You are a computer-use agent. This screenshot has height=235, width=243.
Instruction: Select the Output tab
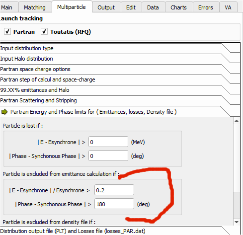(106, 7)
